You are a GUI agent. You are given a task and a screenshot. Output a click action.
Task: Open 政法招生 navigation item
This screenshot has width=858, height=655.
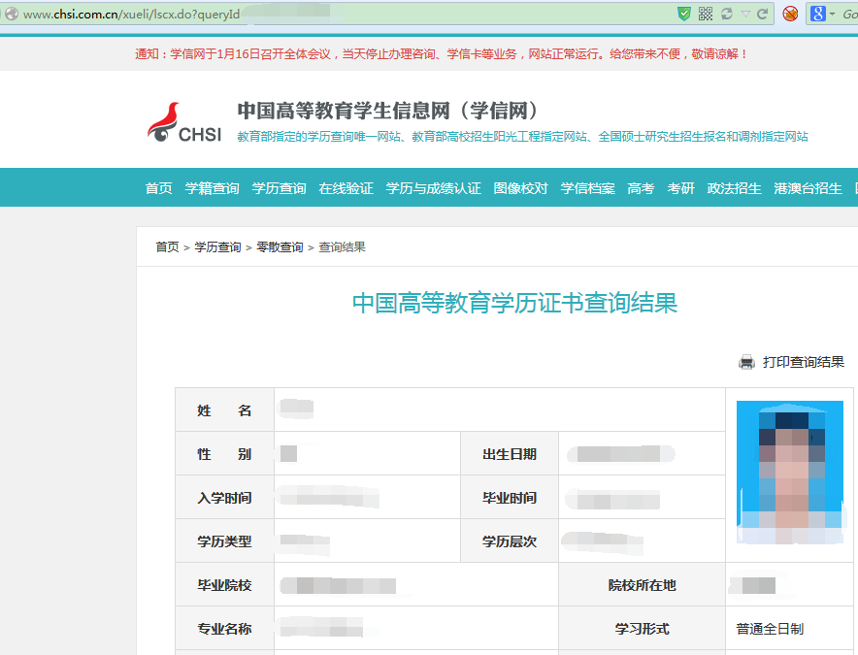(x=735, y=188)
